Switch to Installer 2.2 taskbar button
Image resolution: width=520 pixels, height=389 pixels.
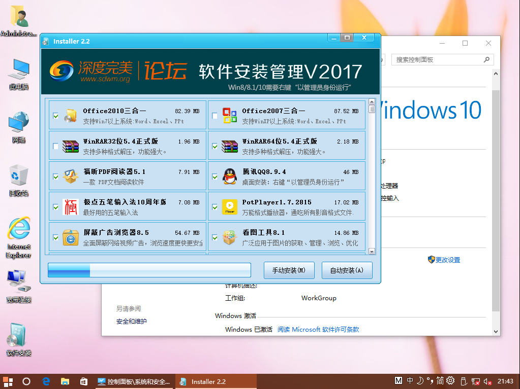pyautogui.click(x=216, y=382)
